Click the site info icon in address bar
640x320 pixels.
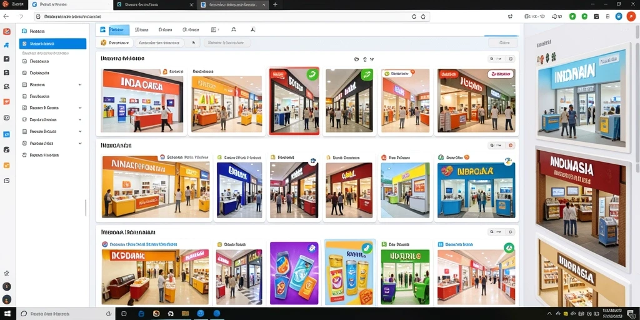[38, 17]
